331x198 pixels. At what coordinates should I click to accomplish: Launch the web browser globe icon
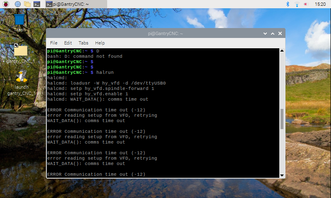point(18,4)
